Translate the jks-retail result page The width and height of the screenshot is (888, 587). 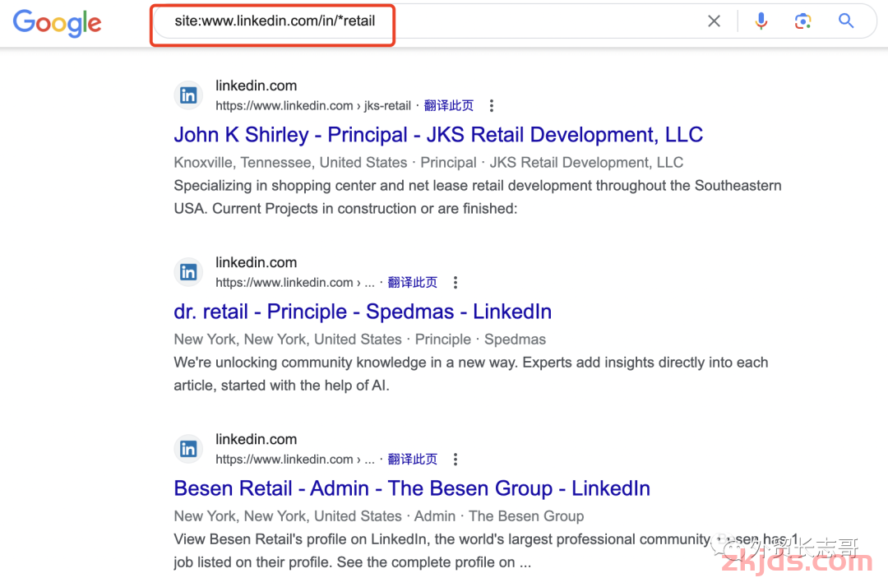coord(449,106)
